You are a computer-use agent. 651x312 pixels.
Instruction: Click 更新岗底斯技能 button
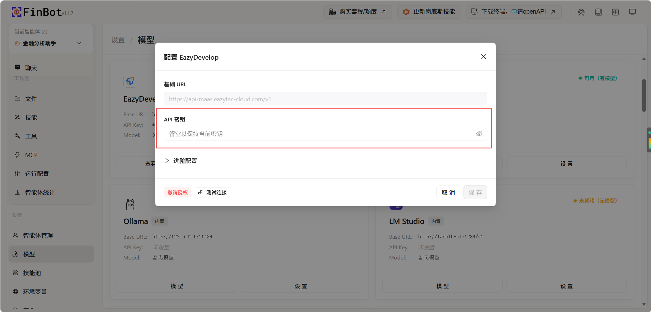click(x=429, y=12)
